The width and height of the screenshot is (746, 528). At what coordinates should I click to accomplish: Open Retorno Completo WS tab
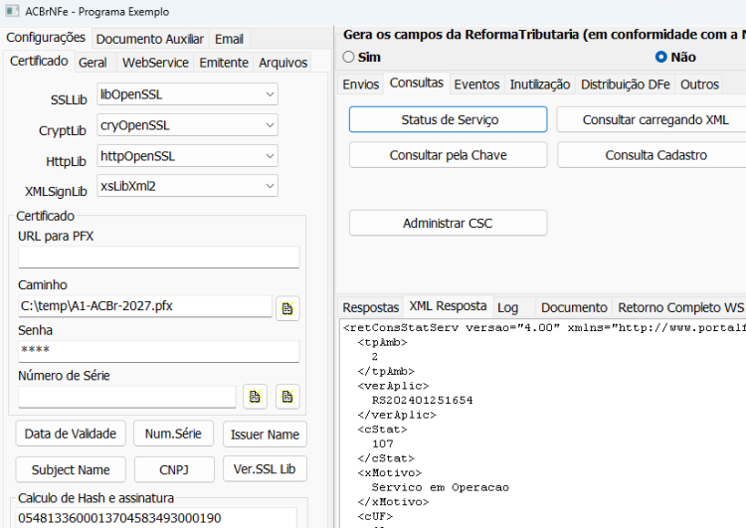[x=680, y=308]
